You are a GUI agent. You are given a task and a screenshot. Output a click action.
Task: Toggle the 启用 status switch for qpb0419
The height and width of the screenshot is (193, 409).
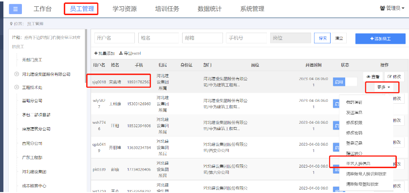pyautogui.click(x=336, y=147)
